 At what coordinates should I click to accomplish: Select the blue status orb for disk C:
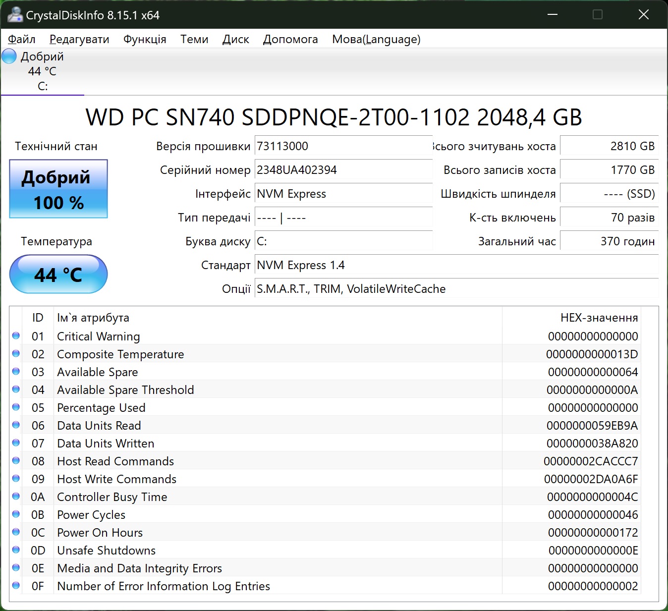tap(9, 56)
